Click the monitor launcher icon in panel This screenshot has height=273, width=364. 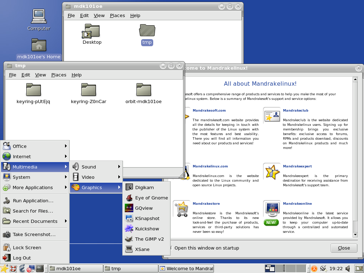coord(31,269)
